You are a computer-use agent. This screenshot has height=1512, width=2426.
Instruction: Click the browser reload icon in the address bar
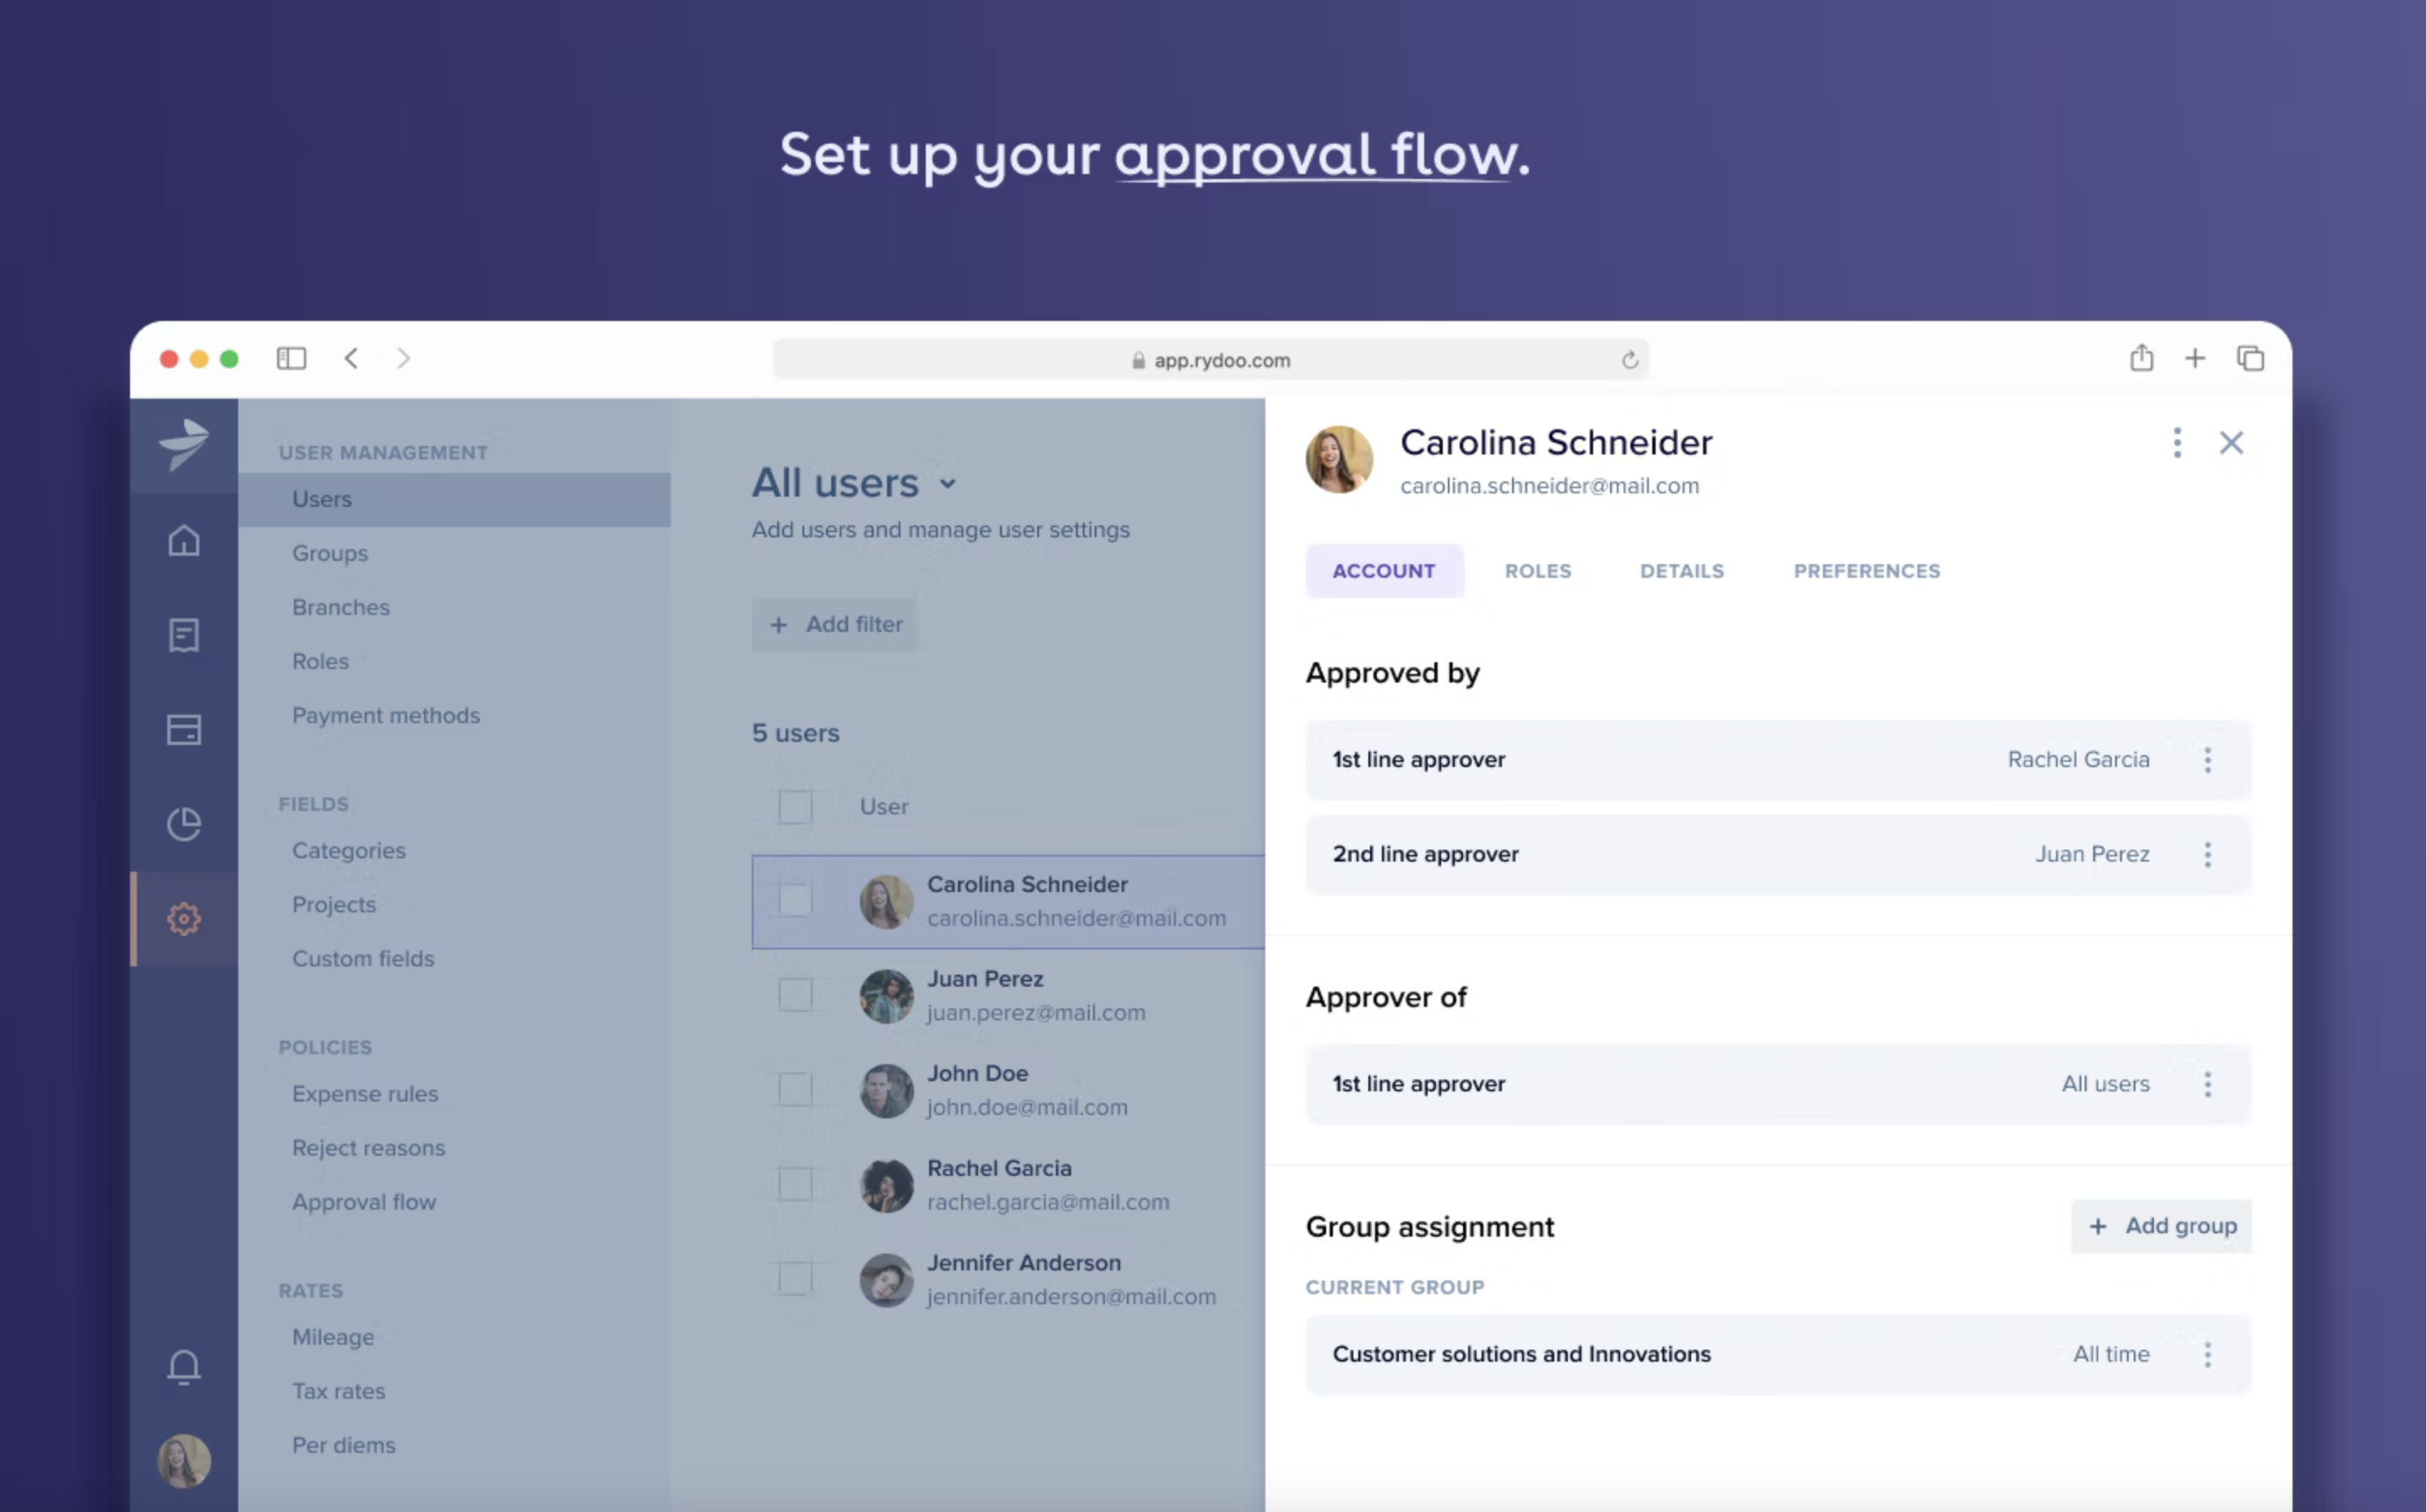[x=1629, y=360]
